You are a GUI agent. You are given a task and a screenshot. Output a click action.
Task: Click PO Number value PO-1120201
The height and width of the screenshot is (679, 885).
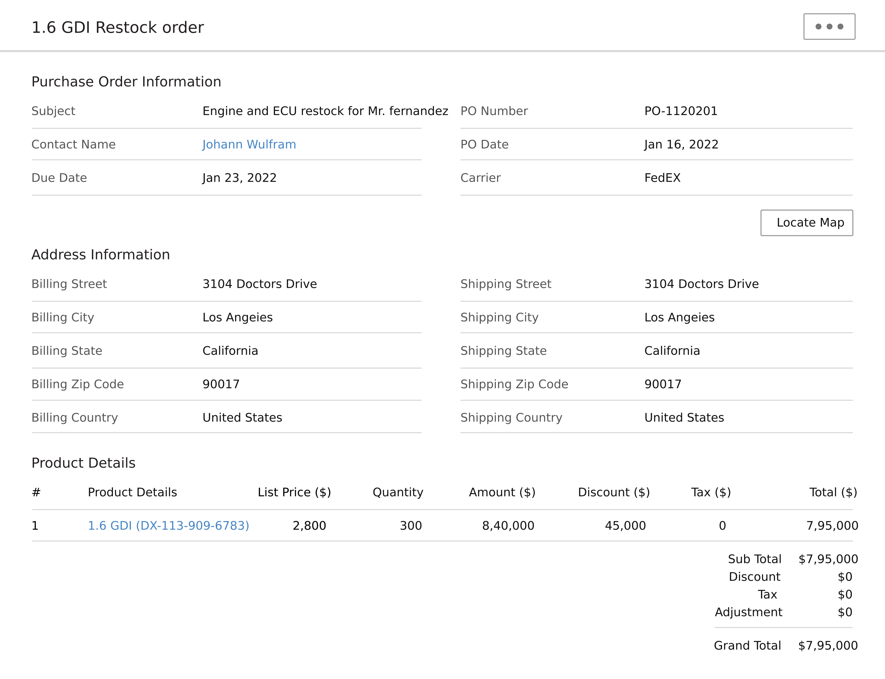[x=681, y=111]
